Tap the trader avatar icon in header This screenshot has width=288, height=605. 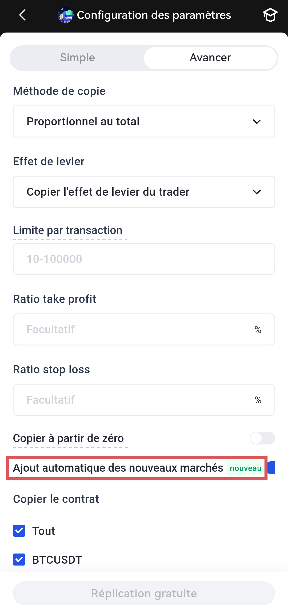click(65, 15)
